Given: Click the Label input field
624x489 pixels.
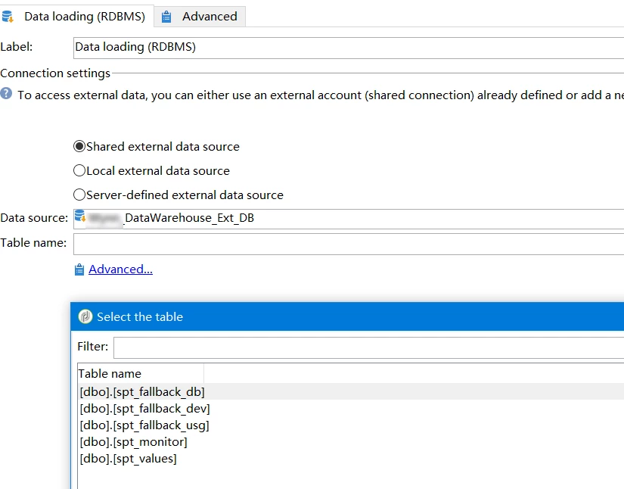Looking at the screenshot, I should click(x=349, y=48).
